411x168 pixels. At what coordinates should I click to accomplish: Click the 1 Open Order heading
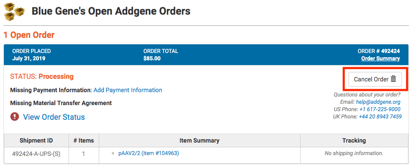[x=29, y=35]
